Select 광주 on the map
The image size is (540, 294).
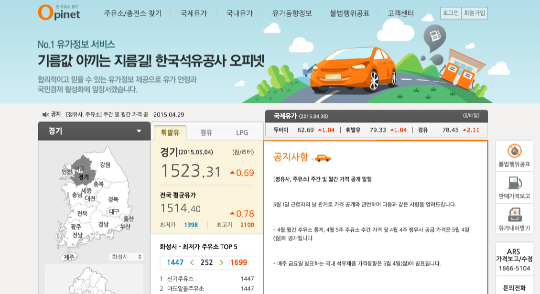(76, 227)
